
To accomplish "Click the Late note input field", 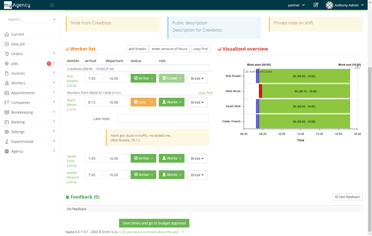I will [x=163, y=119].
